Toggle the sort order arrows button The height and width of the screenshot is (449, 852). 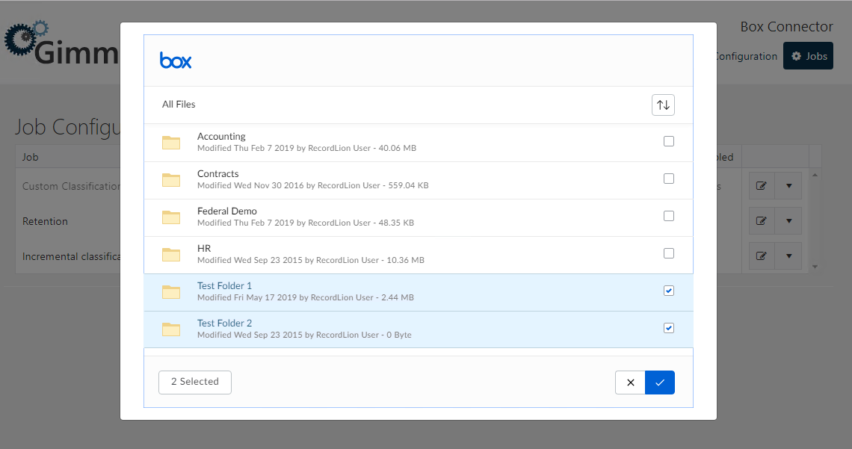(663, 105)
